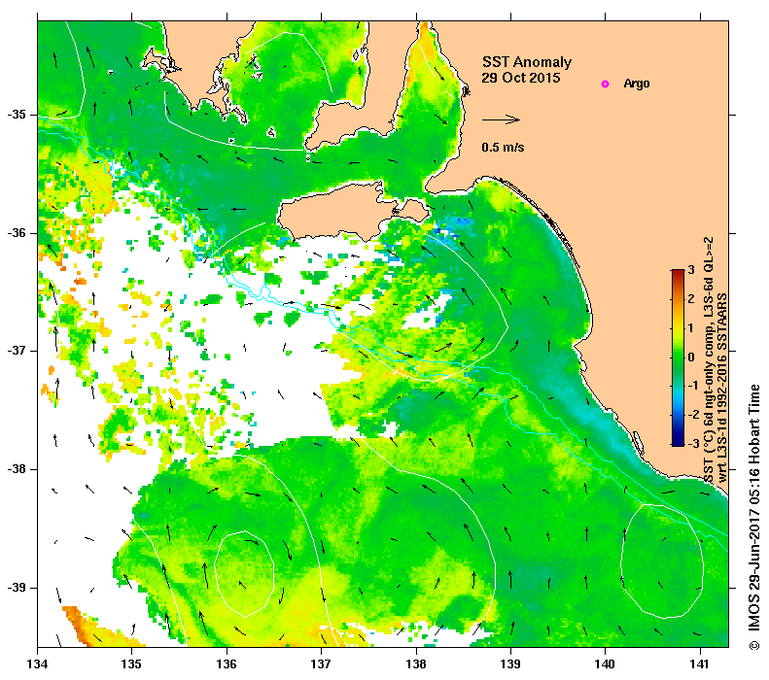
Task: Click the magenta Argo marker icon
Action: click(x=606, y=84)
